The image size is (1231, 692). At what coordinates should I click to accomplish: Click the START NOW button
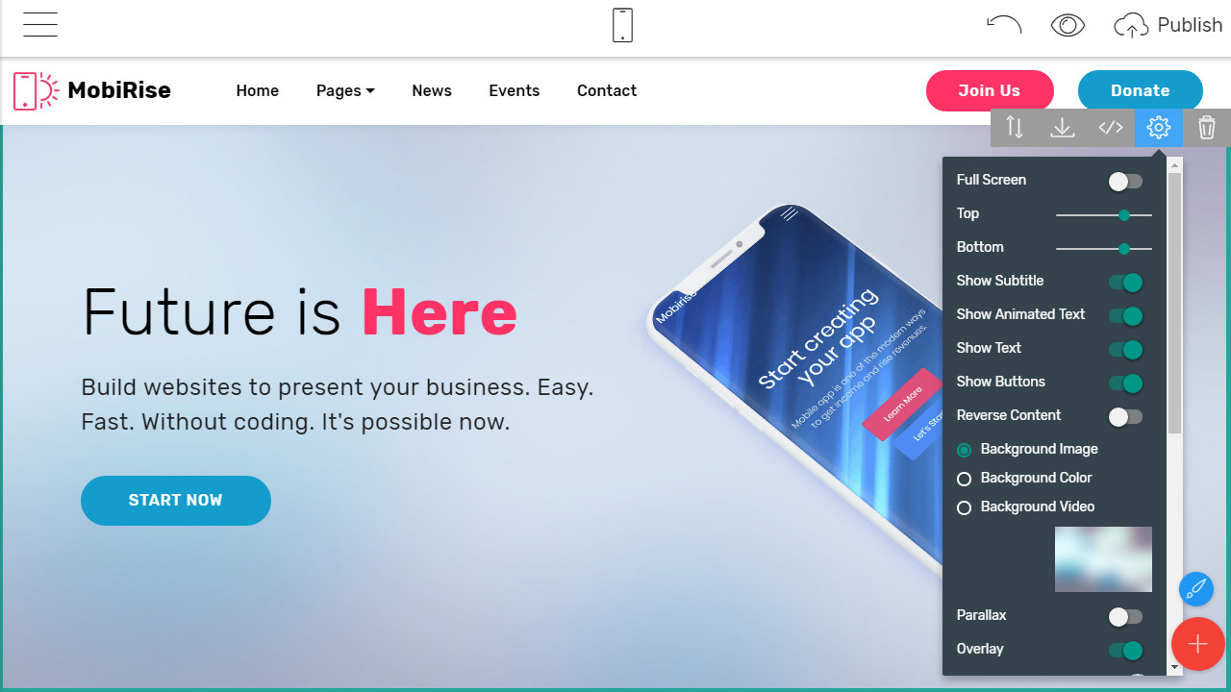click(176, 501)
